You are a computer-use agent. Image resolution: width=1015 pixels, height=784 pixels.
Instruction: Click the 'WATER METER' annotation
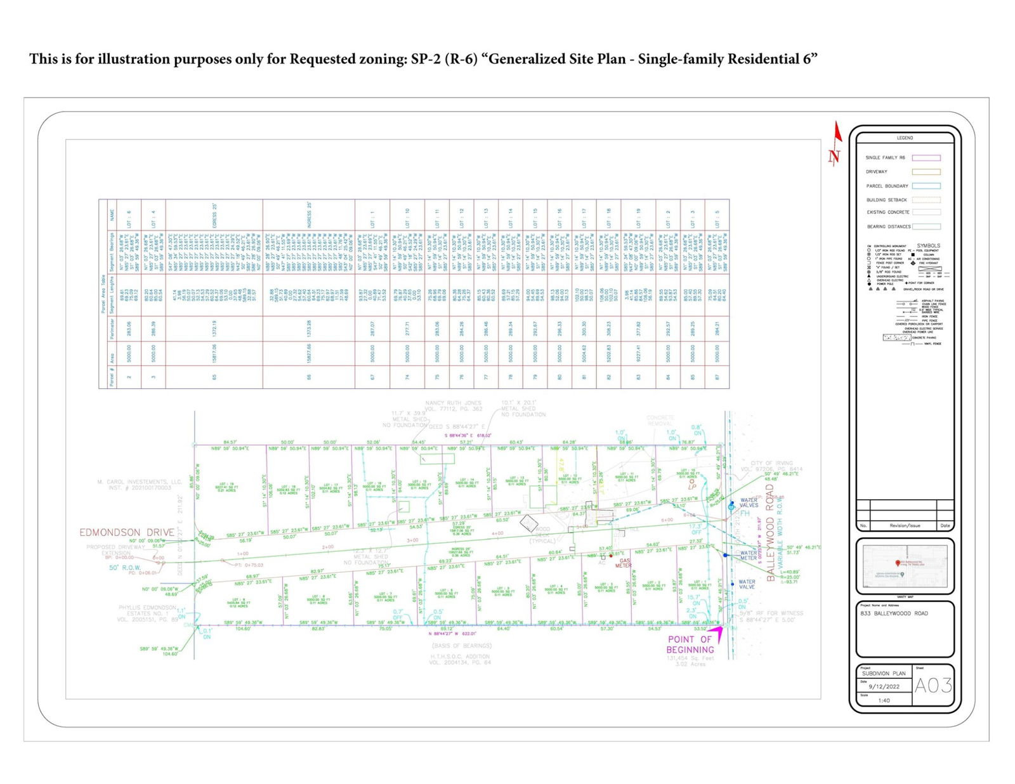coord(749,556)
